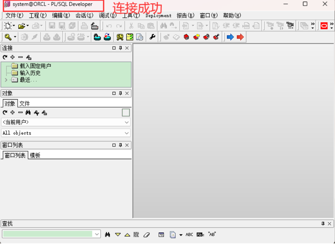Viewport: 335px width, 244px height.
Task: Click the red right arrow icon
Action: click(240, 37)
